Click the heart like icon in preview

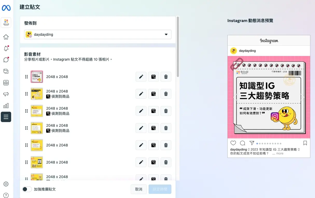tap(233, 143)
